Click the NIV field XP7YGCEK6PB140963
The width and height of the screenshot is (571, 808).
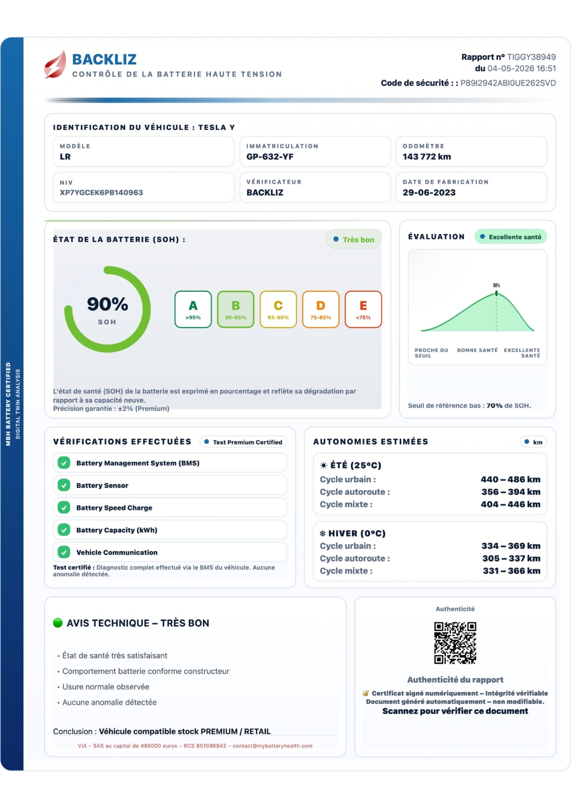(144, 188)
